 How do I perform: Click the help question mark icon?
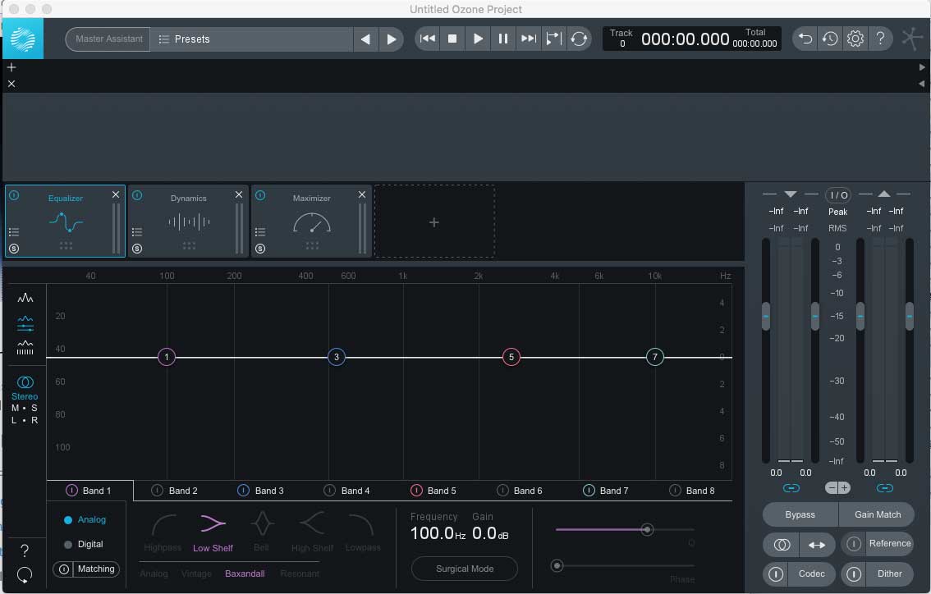pyautogui.click(x=880, y=39)
